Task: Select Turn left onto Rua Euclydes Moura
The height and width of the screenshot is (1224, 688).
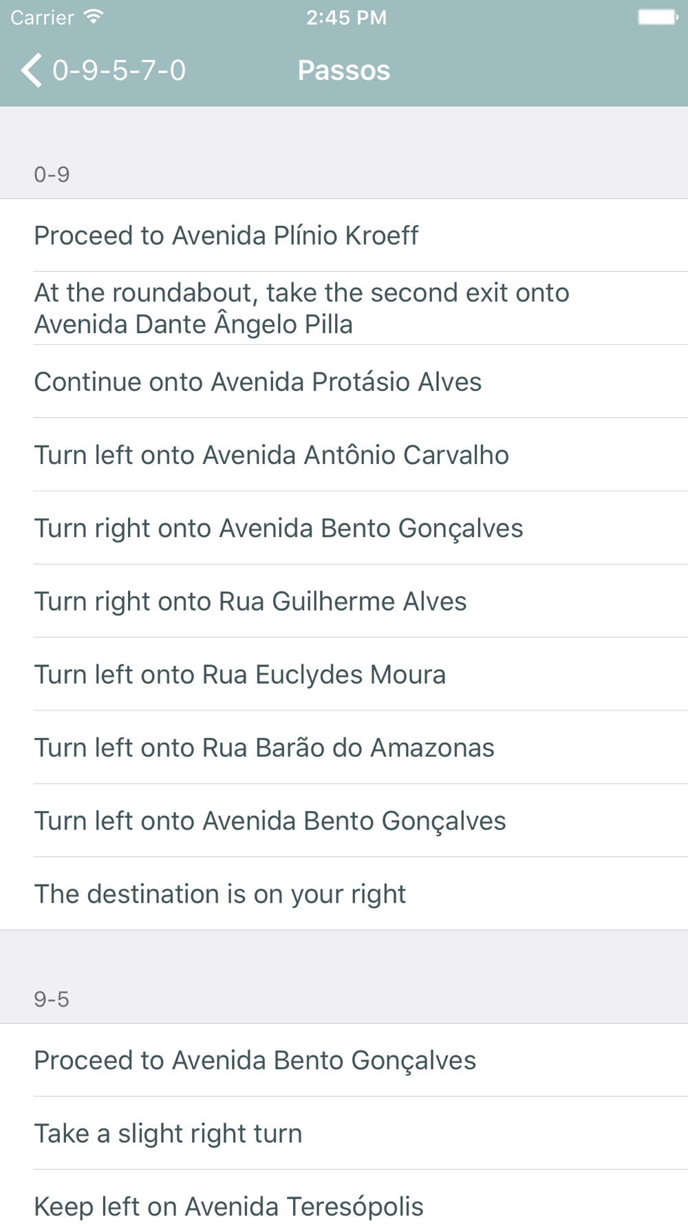Action: pyautogui.click(x=344, y=674)
